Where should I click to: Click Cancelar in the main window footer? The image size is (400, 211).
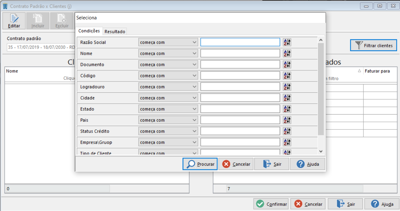click(308, 204)
